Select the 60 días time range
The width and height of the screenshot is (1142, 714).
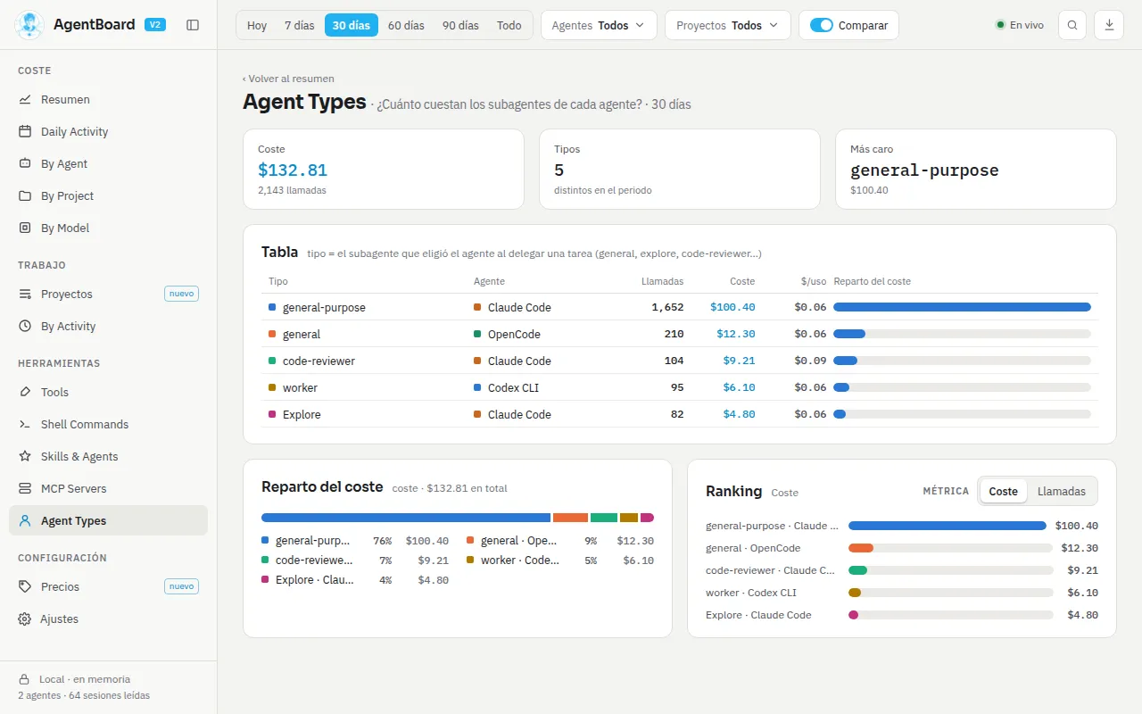[406, 25]
